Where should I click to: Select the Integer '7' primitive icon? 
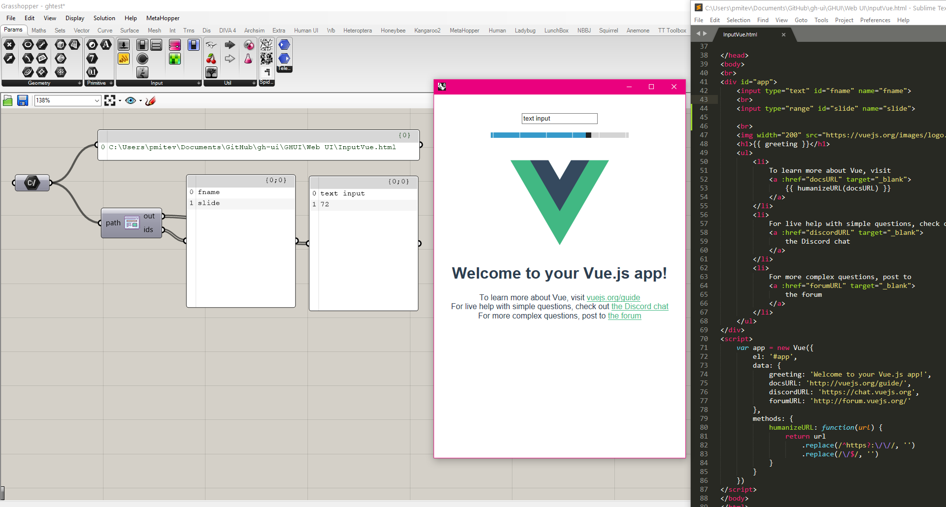[x=92, y=59]
